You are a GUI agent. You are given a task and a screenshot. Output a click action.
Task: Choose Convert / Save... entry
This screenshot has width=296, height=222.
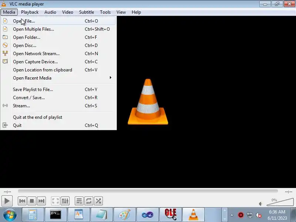pos(58,97)
